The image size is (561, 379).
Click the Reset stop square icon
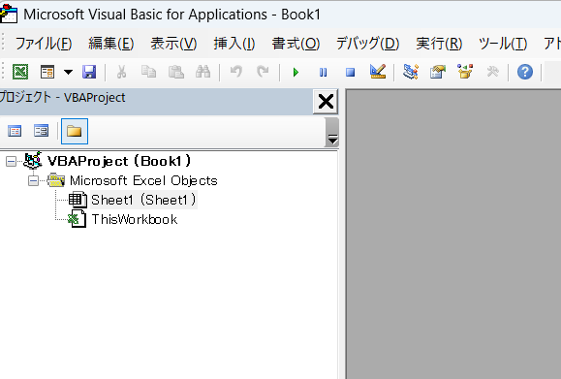click(x=351, y=73)
